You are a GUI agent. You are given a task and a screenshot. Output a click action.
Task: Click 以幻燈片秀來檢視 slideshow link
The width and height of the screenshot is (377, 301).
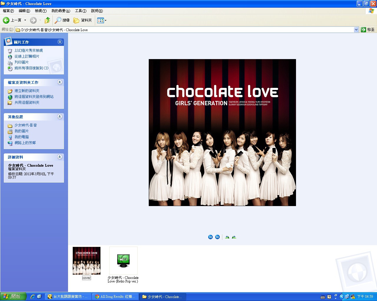click(29, 51)
